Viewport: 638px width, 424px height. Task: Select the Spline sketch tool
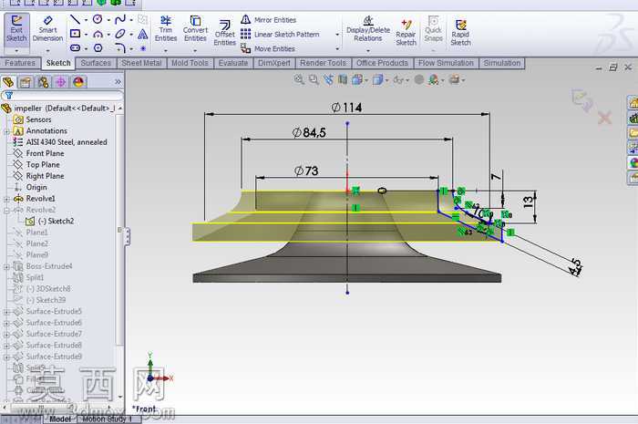pos(120,19)
